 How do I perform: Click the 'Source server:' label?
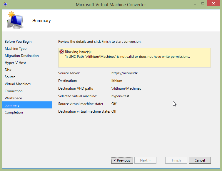[69, 73]
